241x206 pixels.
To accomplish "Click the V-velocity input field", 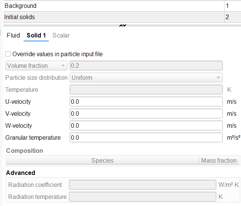I will [146, 113].
